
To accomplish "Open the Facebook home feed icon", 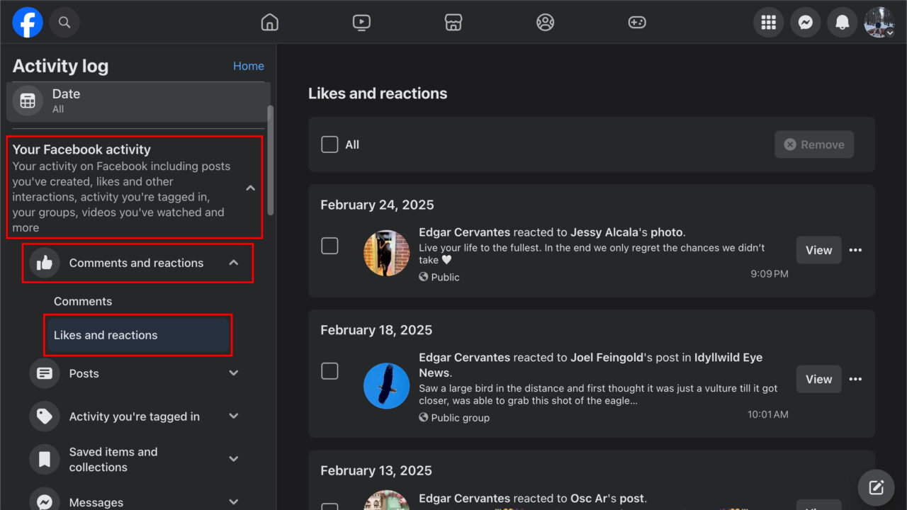I will [269, 22].
